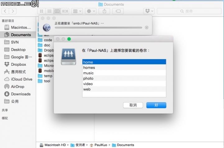Switch Finder to icon view
This screenshot has width=224, height=148.
click(x=41, y=11)
